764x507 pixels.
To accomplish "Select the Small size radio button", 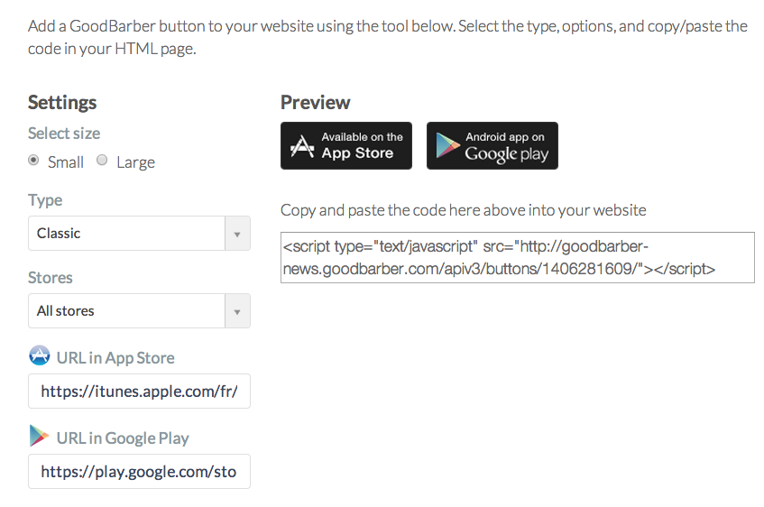I will pyautogui.click(x=34, y=161).
